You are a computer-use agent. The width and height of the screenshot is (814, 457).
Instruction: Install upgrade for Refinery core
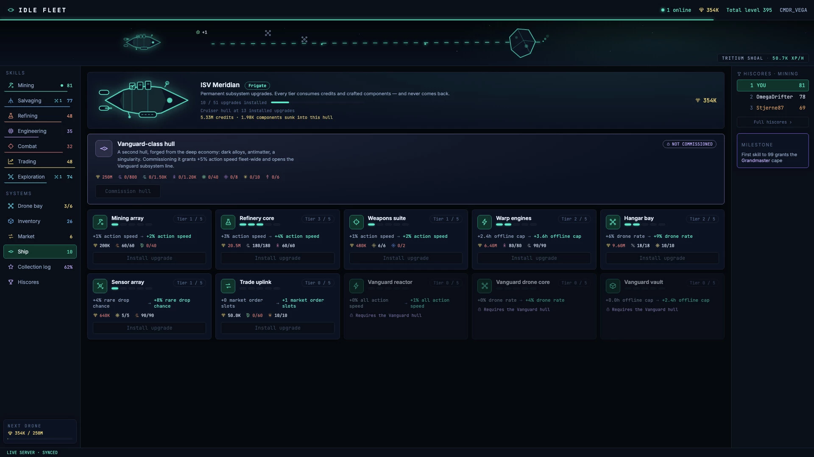pos(278,258)
